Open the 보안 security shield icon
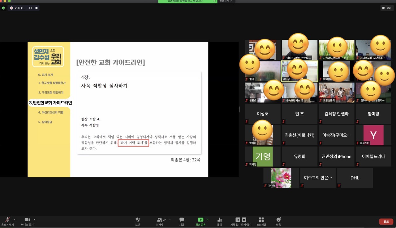This screenshot has height=228, width=396. coord(138,220)
